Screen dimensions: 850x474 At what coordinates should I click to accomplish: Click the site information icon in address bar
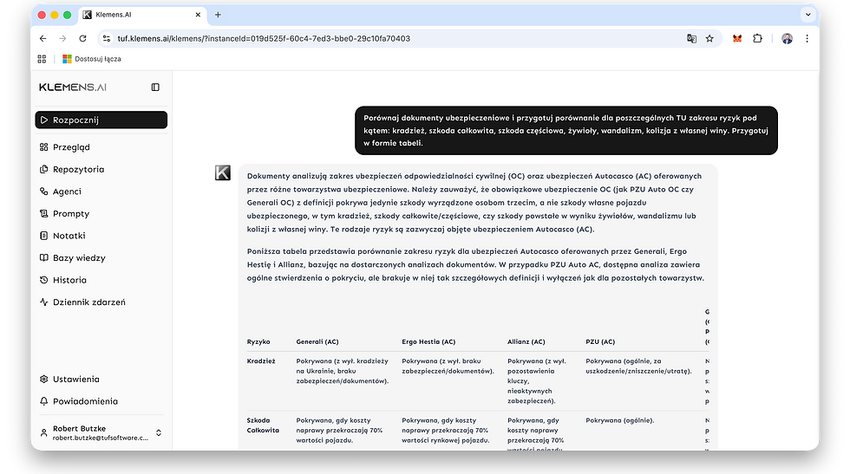(x=107, y=38)
